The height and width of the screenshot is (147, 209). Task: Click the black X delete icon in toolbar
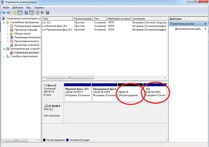click(42, 13)
